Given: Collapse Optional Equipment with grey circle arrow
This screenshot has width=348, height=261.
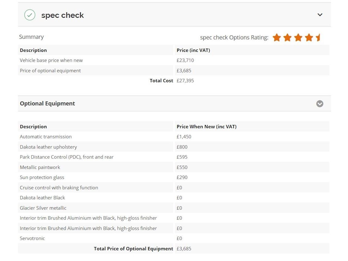Looking at the screenshot, I should pos(320,104).
